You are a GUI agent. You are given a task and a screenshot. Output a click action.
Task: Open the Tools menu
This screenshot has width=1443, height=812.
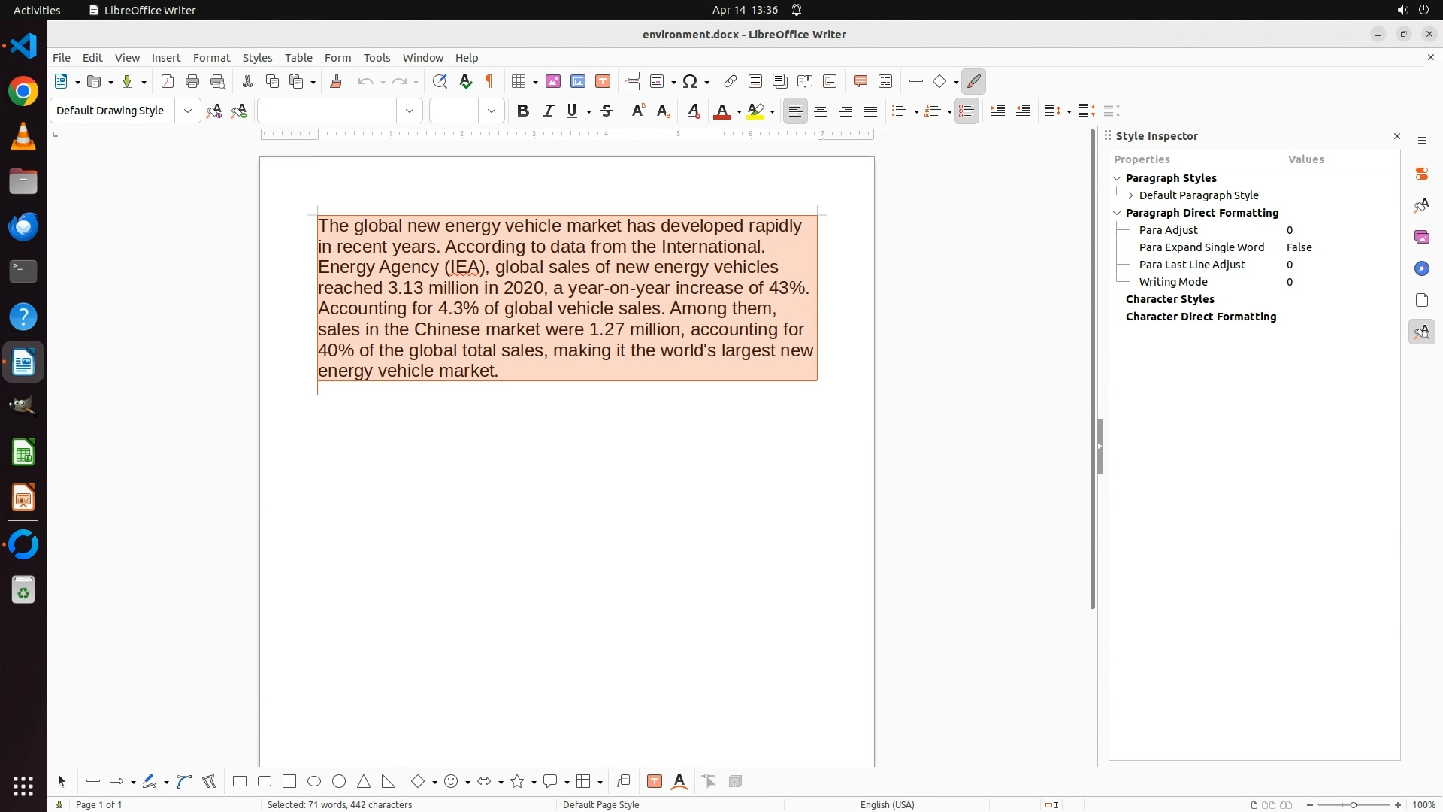click(x=377, y=58)
